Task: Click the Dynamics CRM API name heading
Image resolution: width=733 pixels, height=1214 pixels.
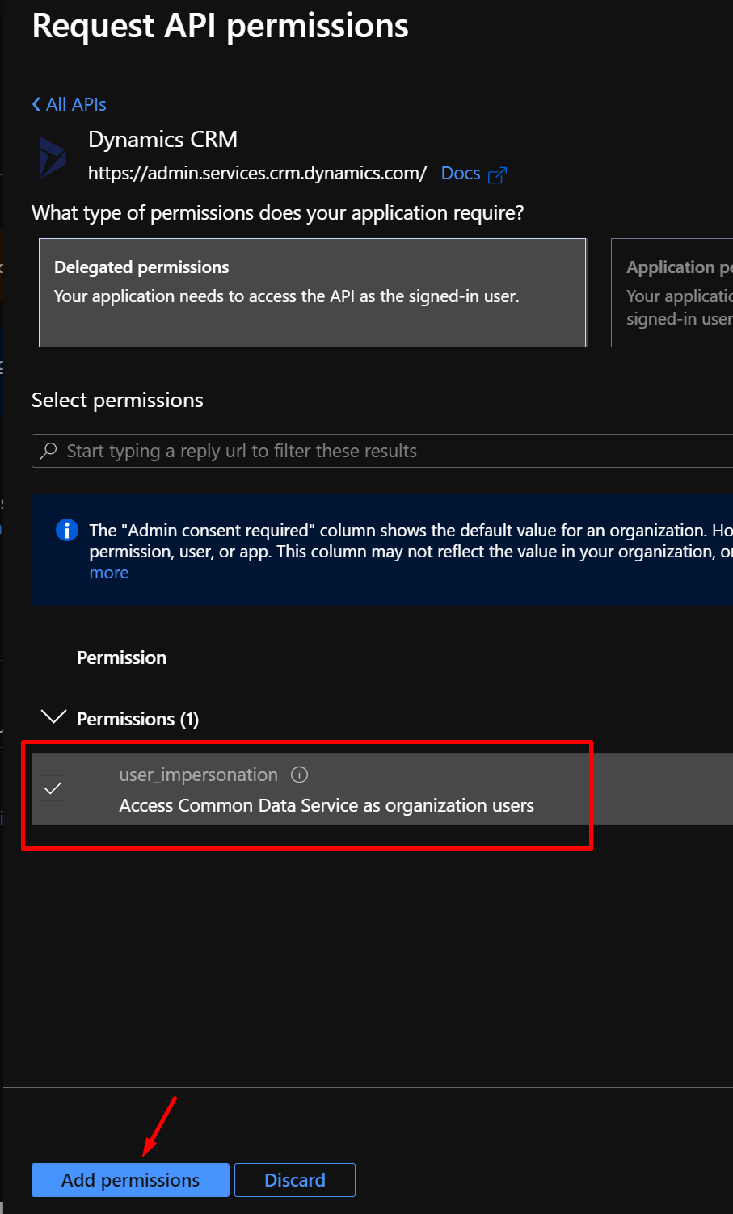Action: [162, 140]
